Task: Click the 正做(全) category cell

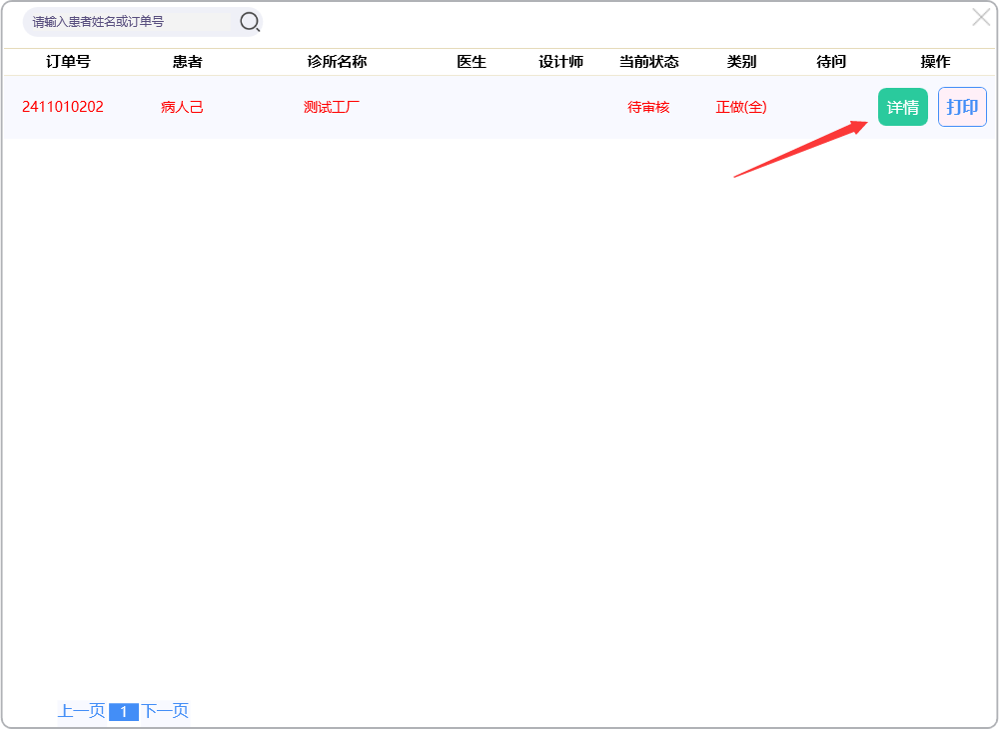Action: pos(741,107)
